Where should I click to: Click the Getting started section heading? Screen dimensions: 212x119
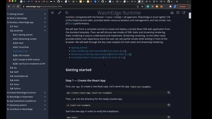79,70
